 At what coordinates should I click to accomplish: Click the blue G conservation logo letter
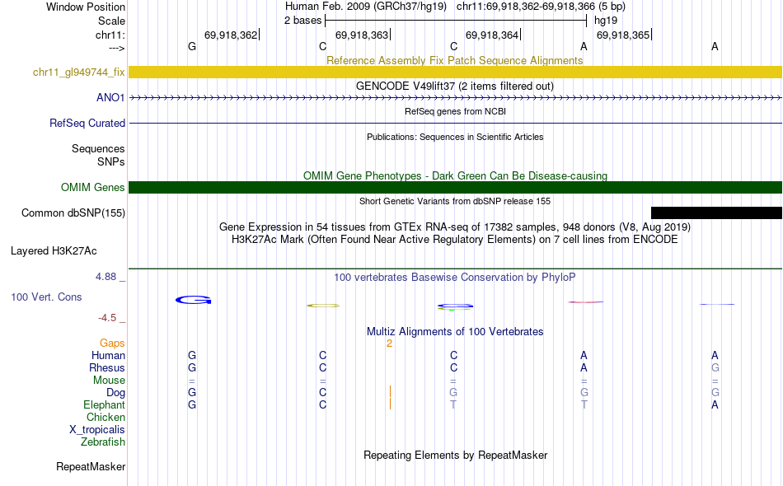coord(193,300)
